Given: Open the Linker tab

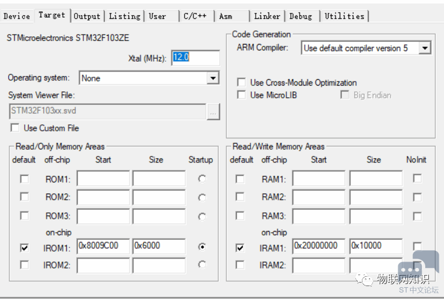Looking at the screenshot, I should [x=267, y=16].
